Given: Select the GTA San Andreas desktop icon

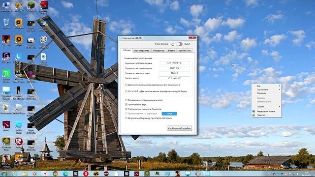Looking at the screenshot, I should point(6,160).
